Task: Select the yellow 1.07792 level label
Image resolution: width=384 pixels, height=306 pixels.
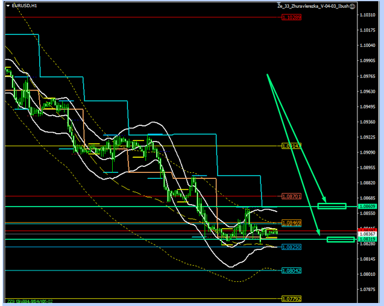Action: coord(291,299)
